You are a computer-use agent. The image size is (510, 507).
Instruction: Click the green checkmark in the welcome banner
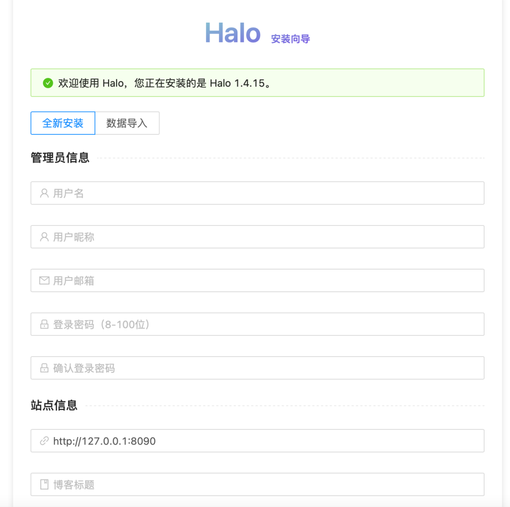click(x=47, y=83)
